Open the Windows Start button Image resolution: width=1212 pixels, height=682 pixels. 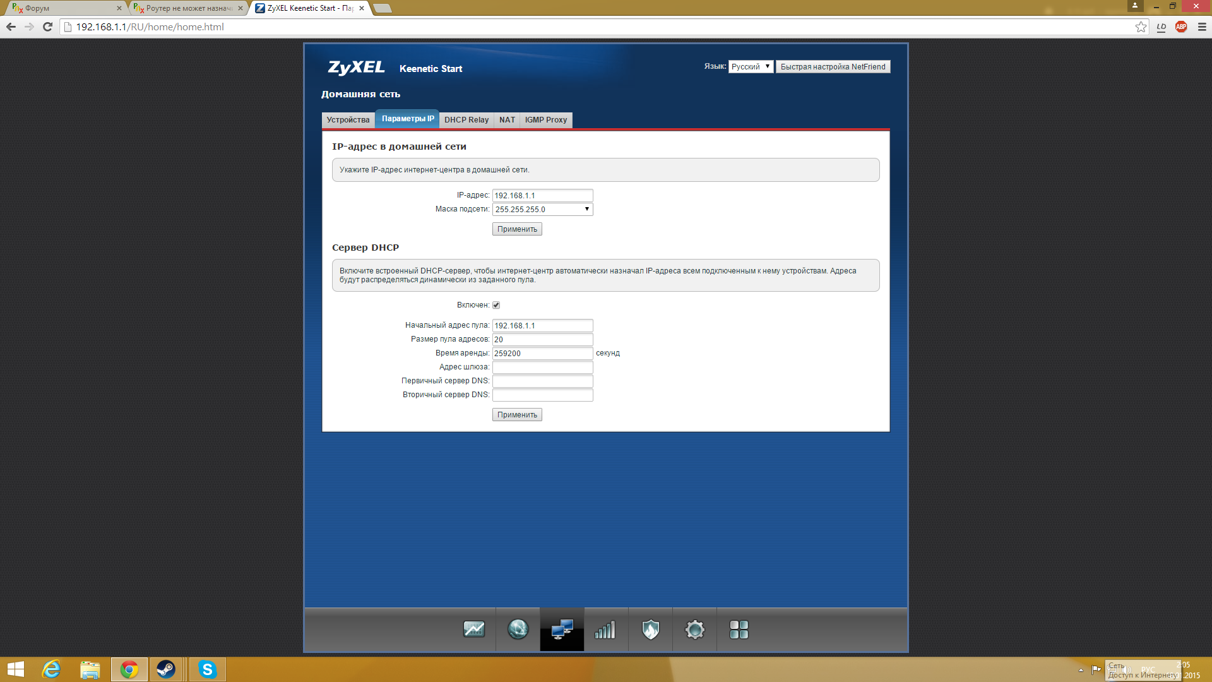15,669
